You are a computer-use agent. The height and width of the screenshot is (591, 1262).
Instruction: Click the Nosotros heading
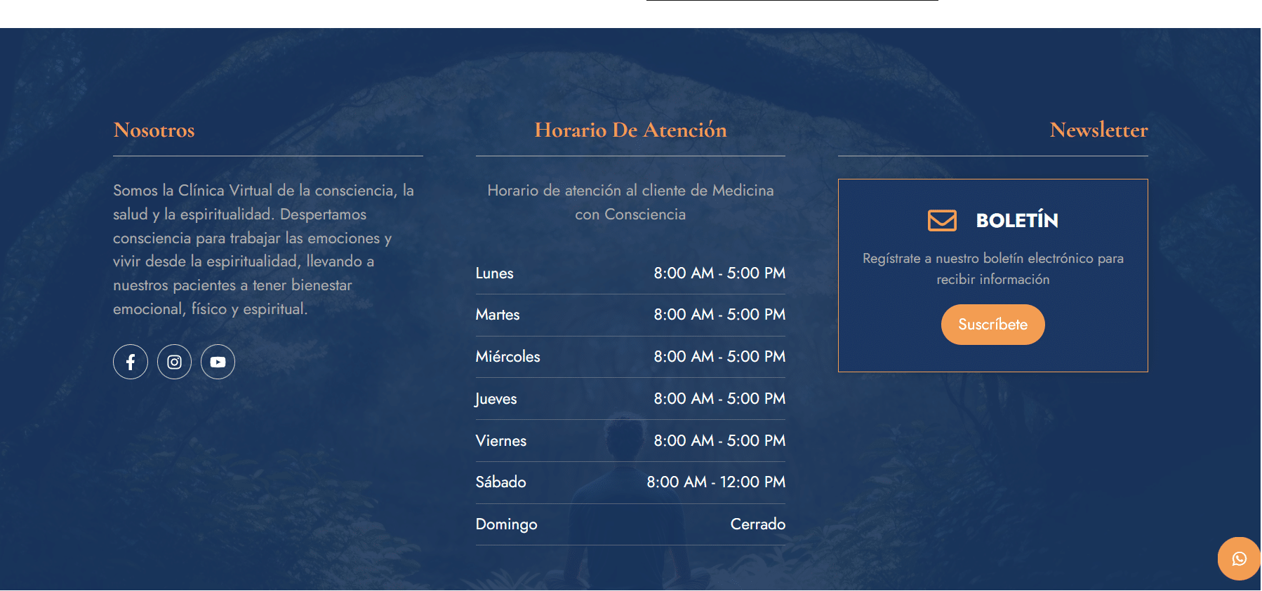(x=154, y=130)
